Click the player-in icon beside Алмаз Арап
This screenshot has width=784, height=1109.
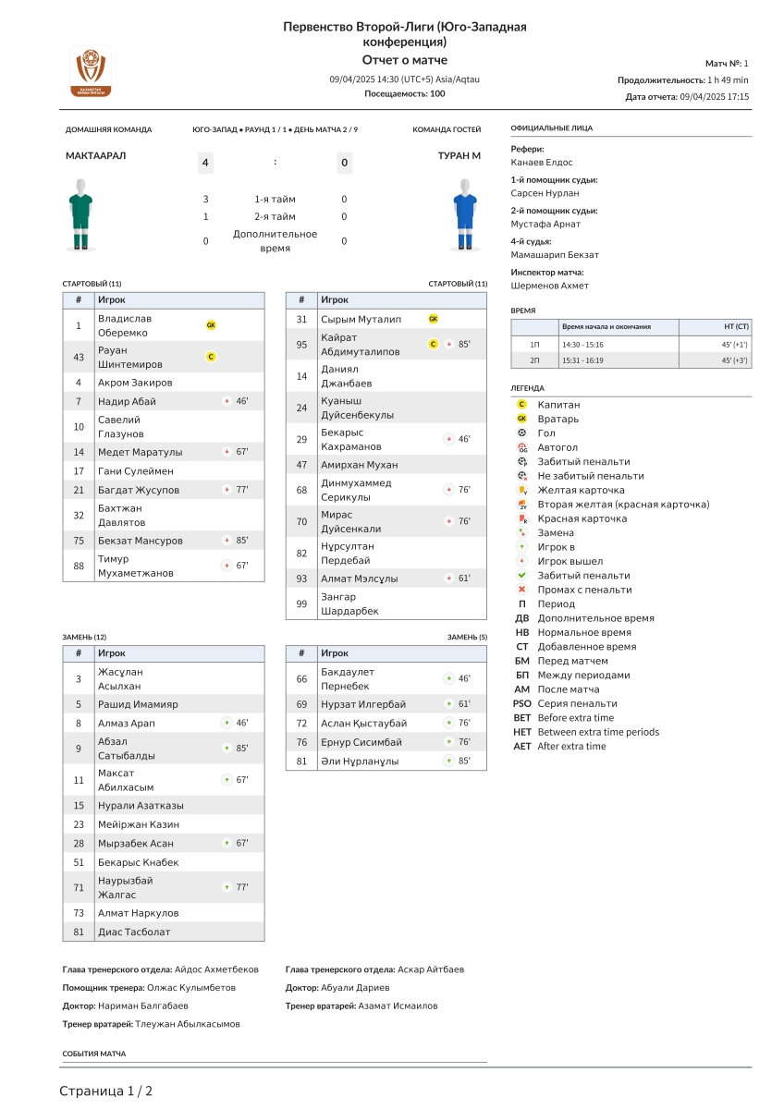click(227, 723)
